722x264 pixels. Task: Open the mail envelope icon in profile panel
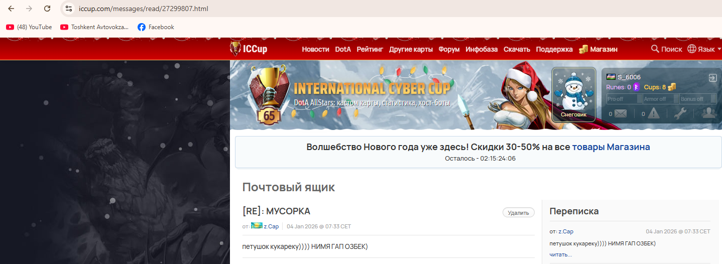[x=621, y=113]
